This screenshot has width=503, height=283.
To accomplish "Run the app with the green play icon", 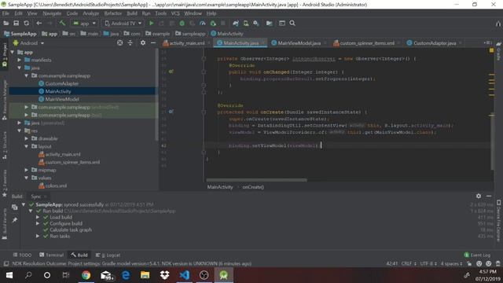I will point(152,23).
